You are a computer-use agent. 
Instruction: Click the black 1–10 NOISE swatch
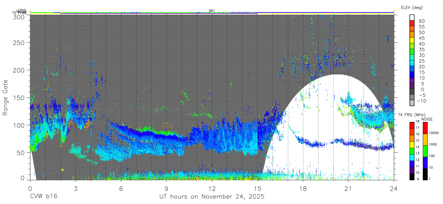point(425,174)
